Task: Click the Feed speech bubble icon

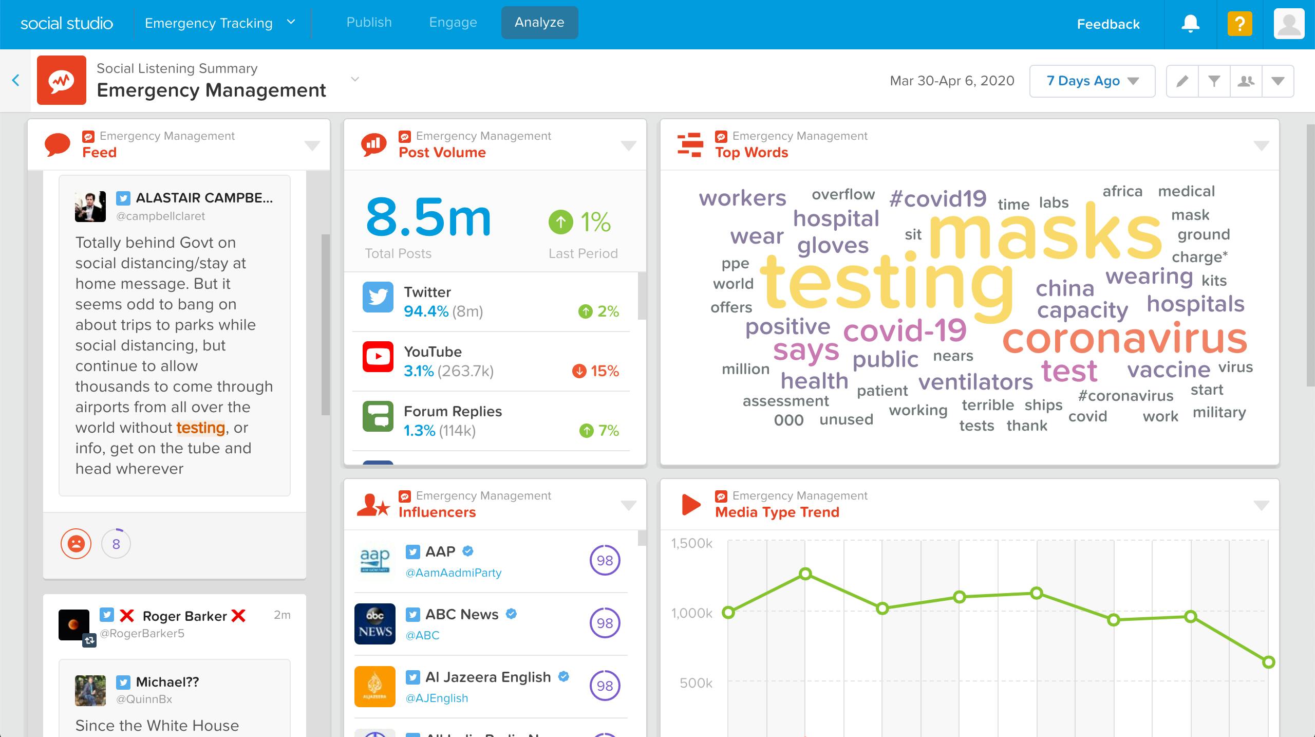Action: [x=58, y=144]
